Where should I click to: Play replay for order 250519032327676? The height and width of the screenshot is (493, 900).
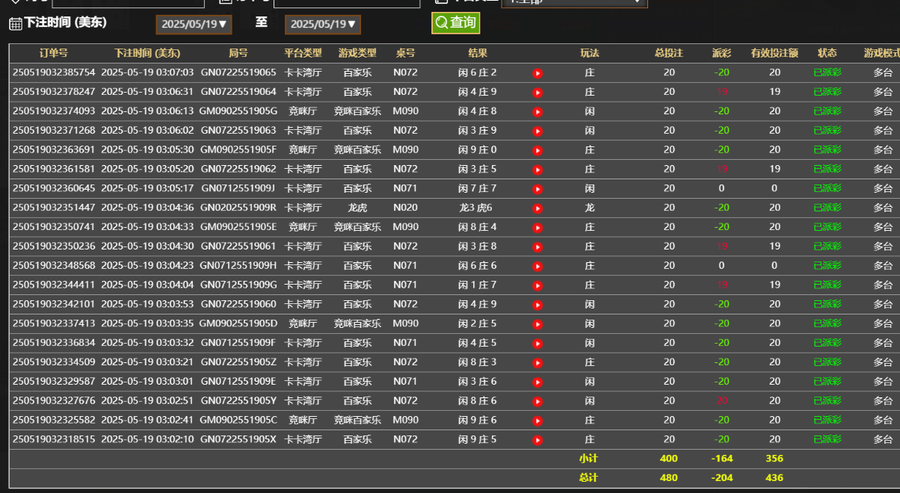tap(537, 401)
